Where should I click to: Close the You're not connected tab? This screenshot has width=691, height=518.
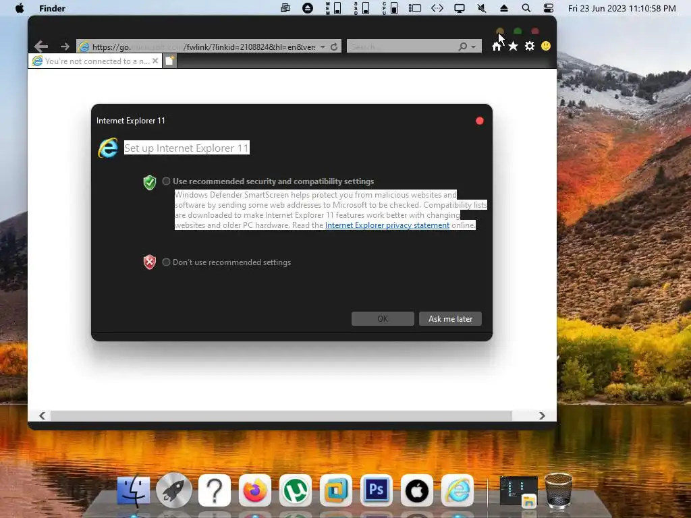pos(155,61)
